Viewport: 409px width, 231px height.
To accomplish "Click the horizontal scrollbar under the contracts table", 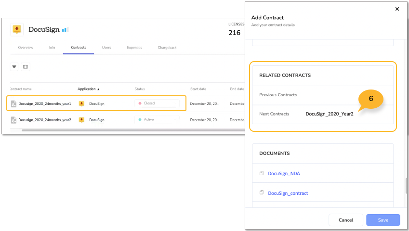I will (133, 130).
